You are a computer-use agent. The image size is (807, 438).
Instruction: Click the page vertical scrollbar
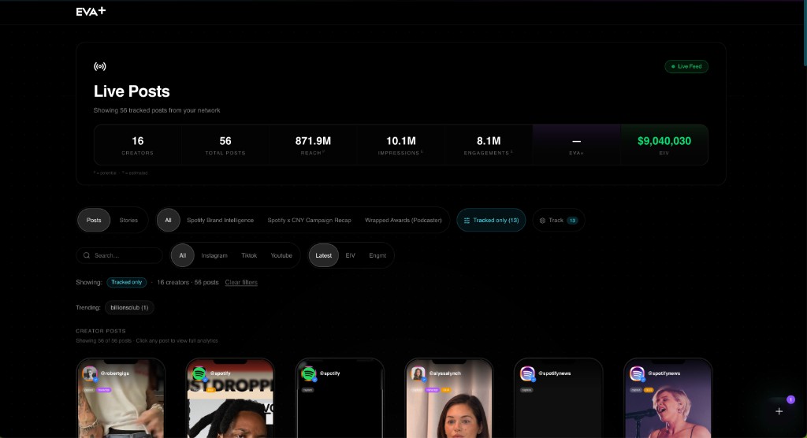[x=805, y=33]
